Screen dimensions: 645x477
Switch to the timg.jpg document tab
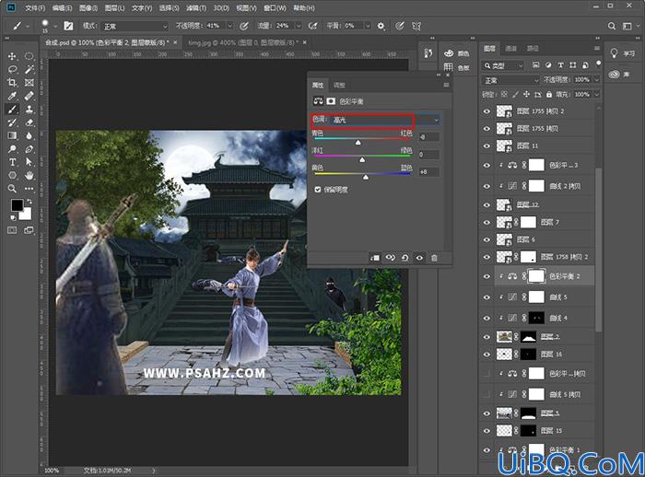pyautogui.click(x=242, y=42)
